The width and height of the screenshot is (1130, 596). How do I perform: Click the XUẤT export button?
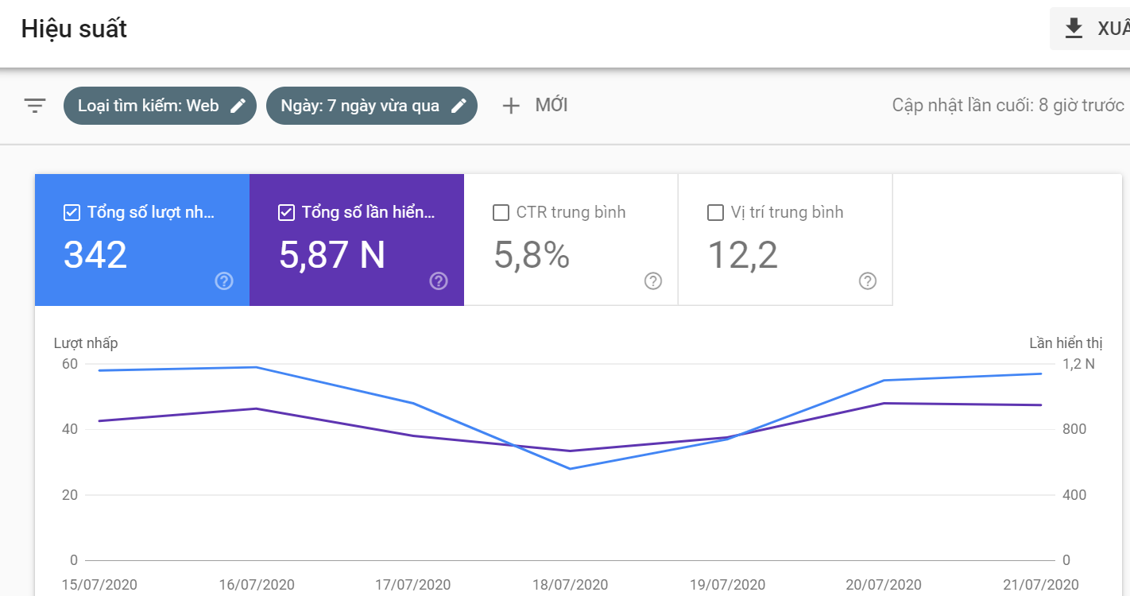(1090, 29)
